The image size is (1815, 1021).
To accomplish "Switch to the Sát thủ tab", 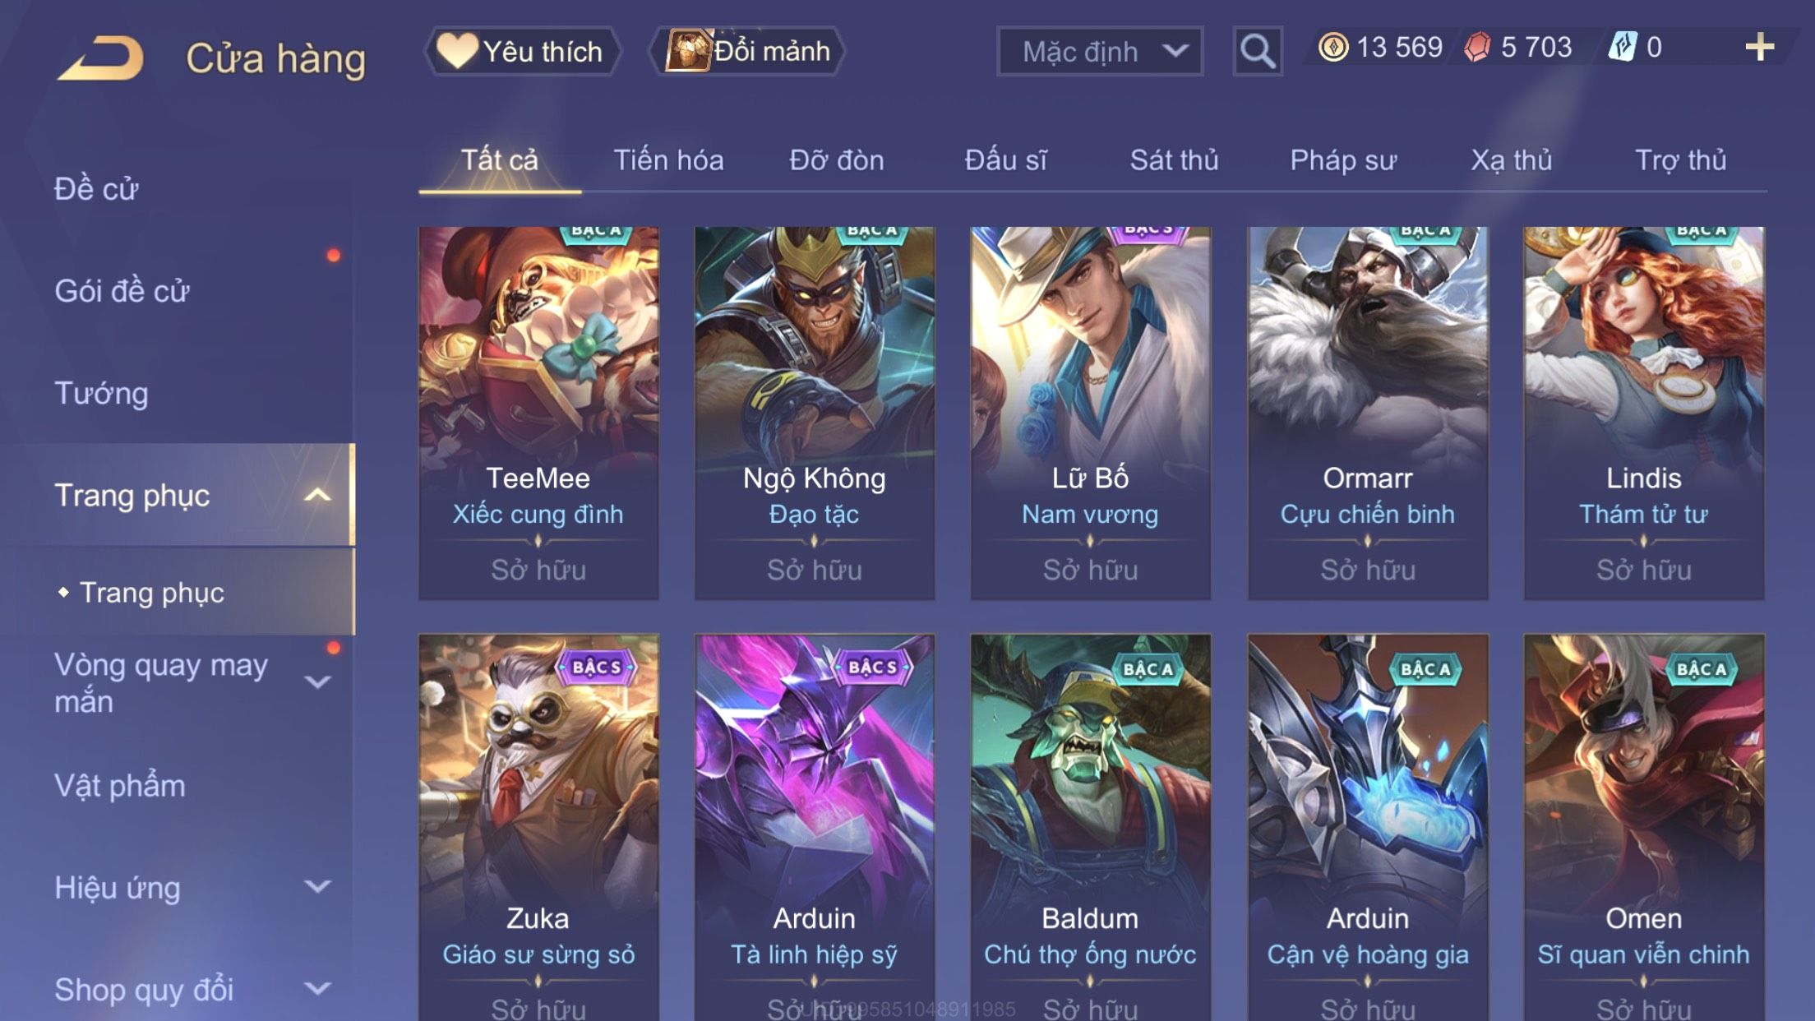I will [x=1174, y=160].
